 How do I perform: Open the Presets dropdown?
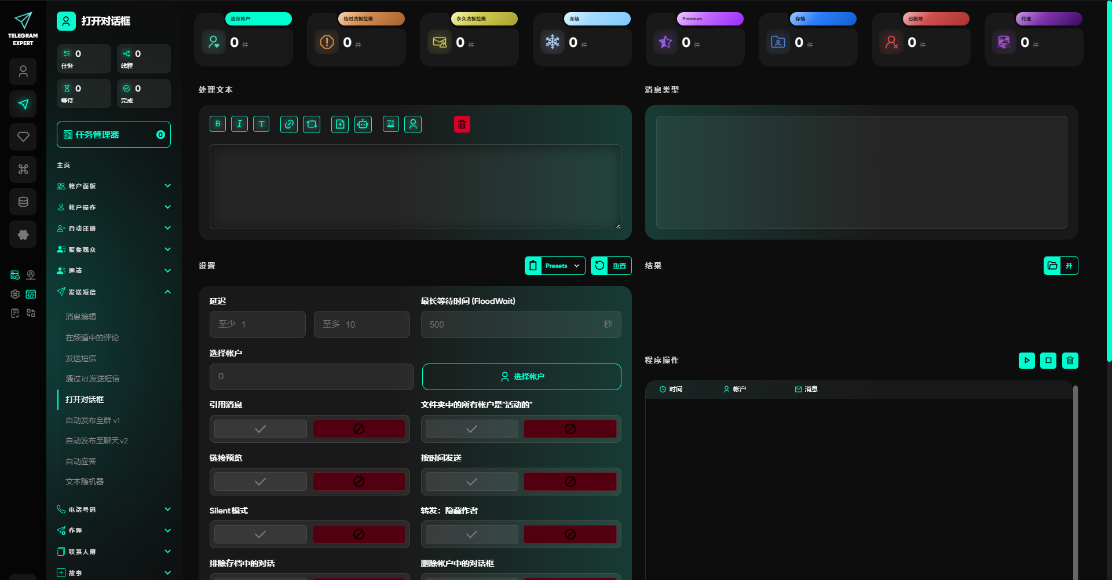click(555, 266)
